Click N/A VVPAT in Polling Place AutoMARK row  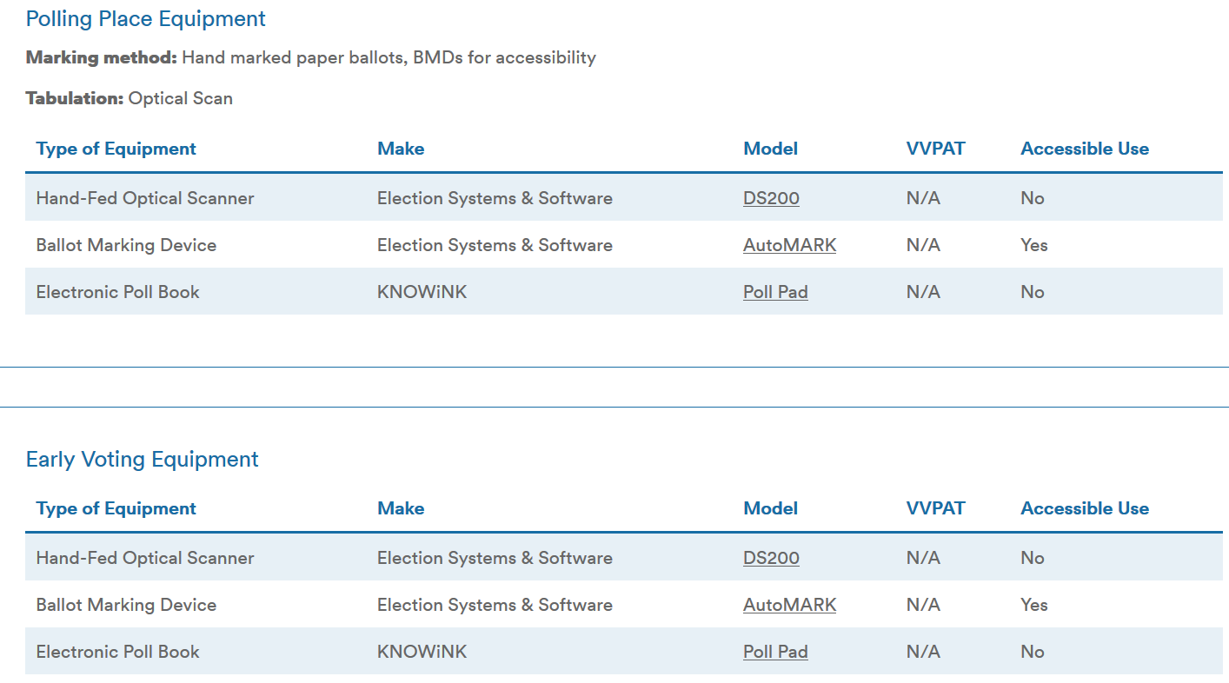pyautogui.click(x=923, y=245)
